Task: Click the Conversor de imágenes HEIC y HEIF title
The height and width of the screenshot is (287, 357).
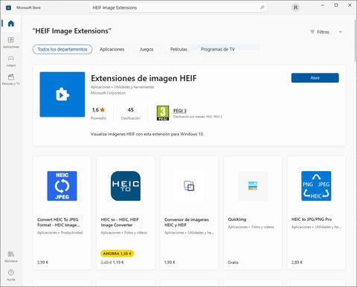Action: click(187, 222)
